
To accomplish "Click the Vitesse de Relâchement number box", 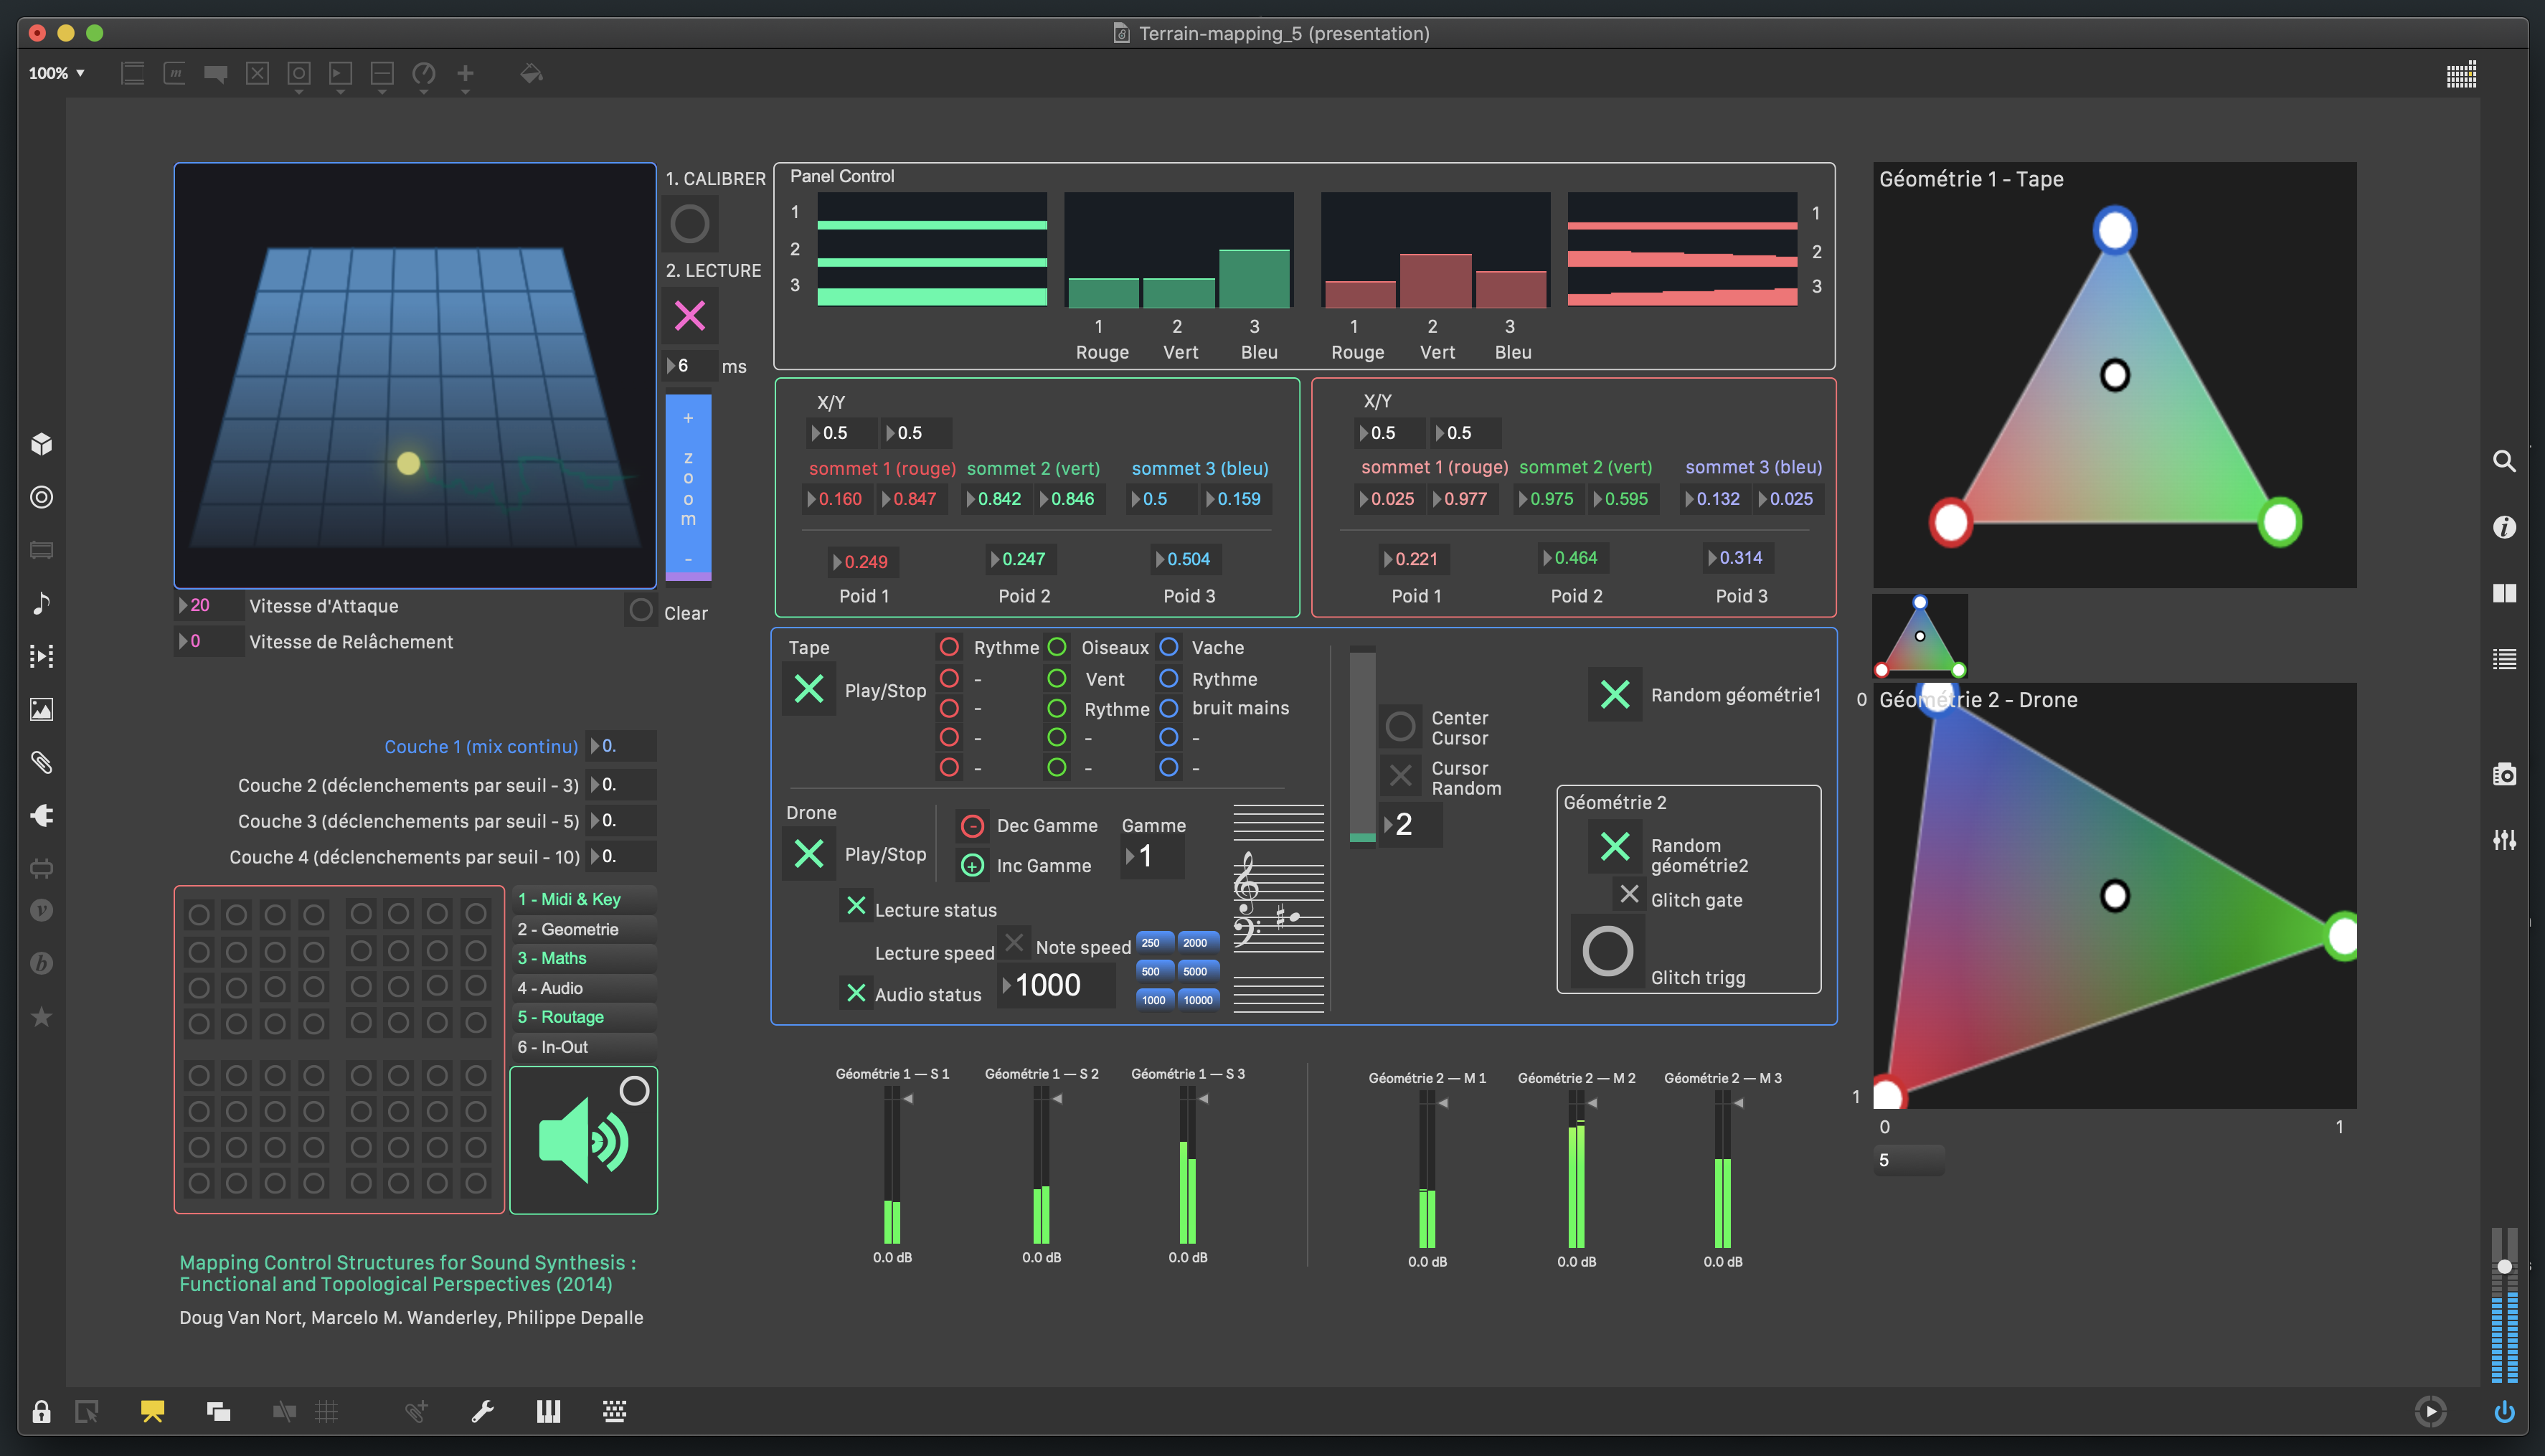I will [208, 641].
